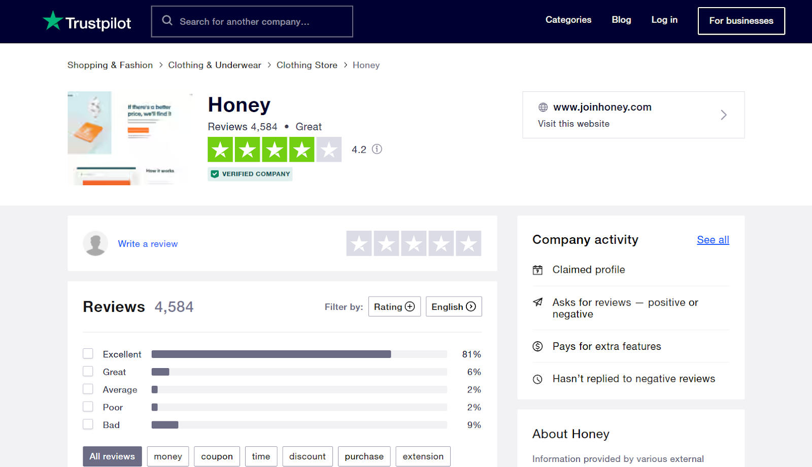Click the For businesses button

tap(741, 21)
